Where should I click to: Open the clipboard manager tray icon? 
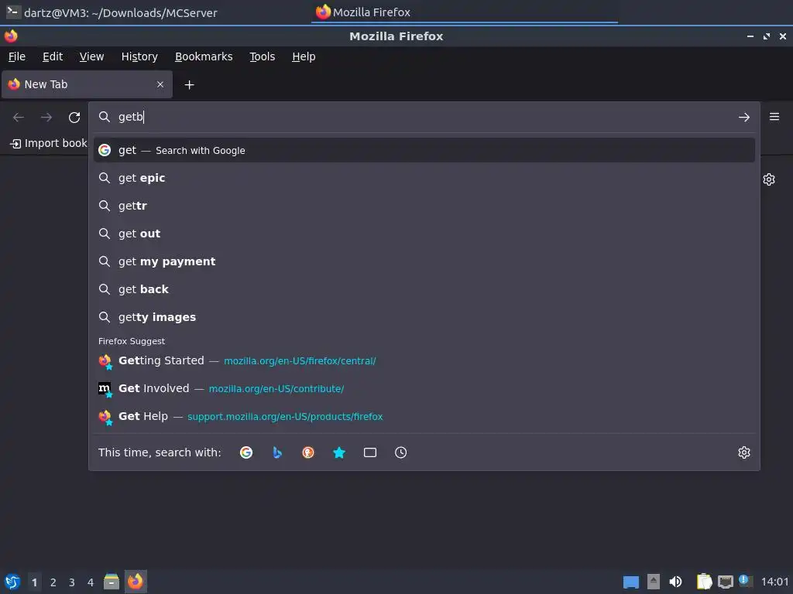[x=704, y=582]
